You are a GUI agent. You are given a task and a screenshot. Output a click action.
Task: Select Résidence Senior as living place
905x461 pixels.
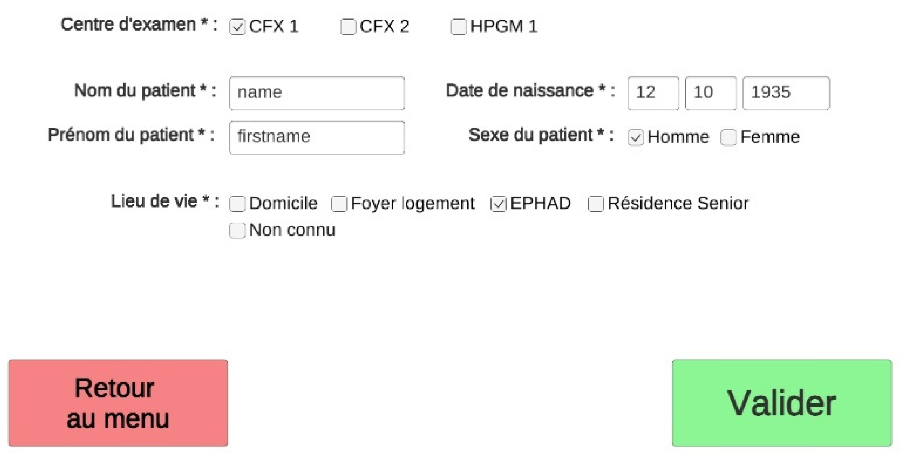[x=595, y=203]
